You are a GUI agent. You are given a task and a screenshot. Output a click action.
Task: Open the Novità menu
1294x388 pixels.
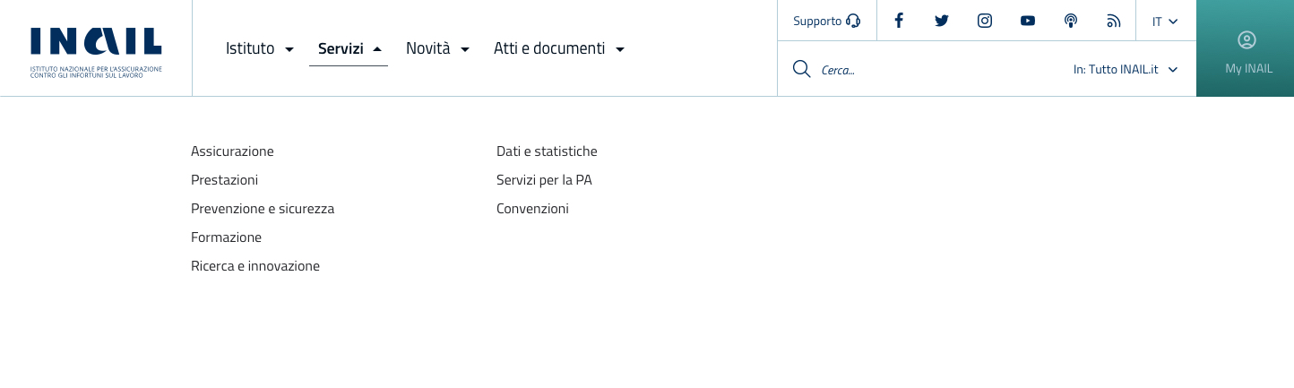point(437,48)
